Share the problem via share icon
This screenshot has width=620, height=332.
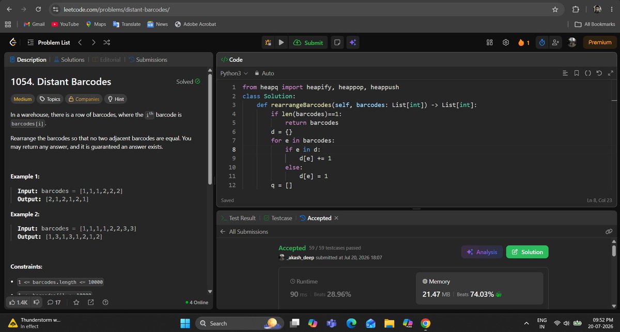pyautogui.click(x=91, y=302)
